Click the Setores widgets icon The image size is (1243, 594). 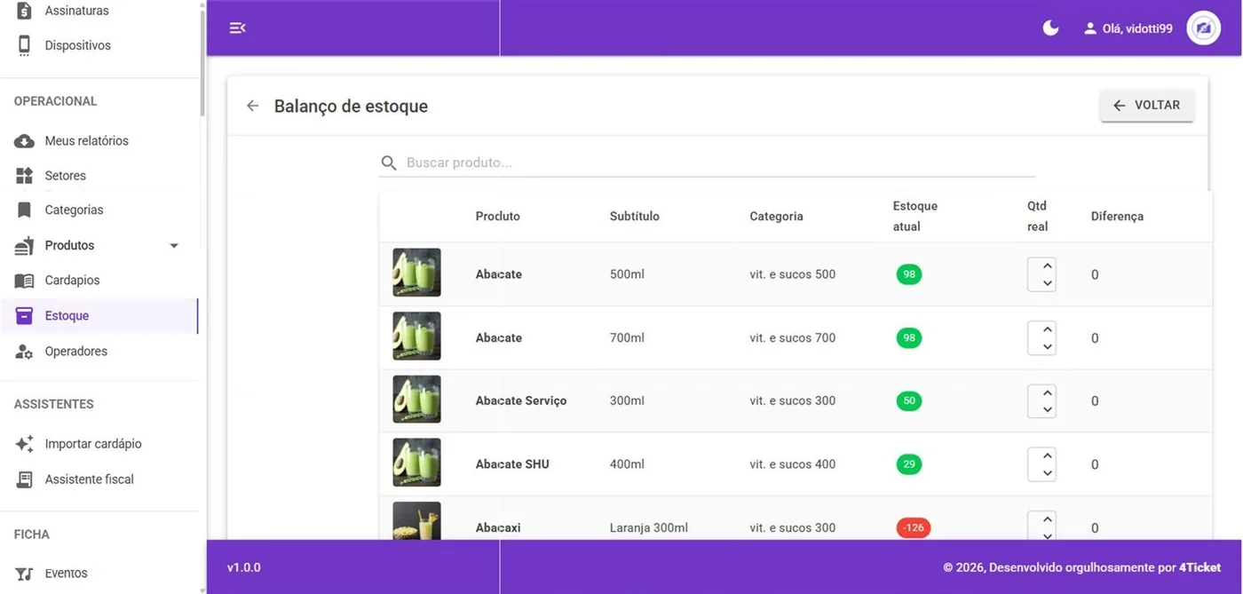[25, 176]
